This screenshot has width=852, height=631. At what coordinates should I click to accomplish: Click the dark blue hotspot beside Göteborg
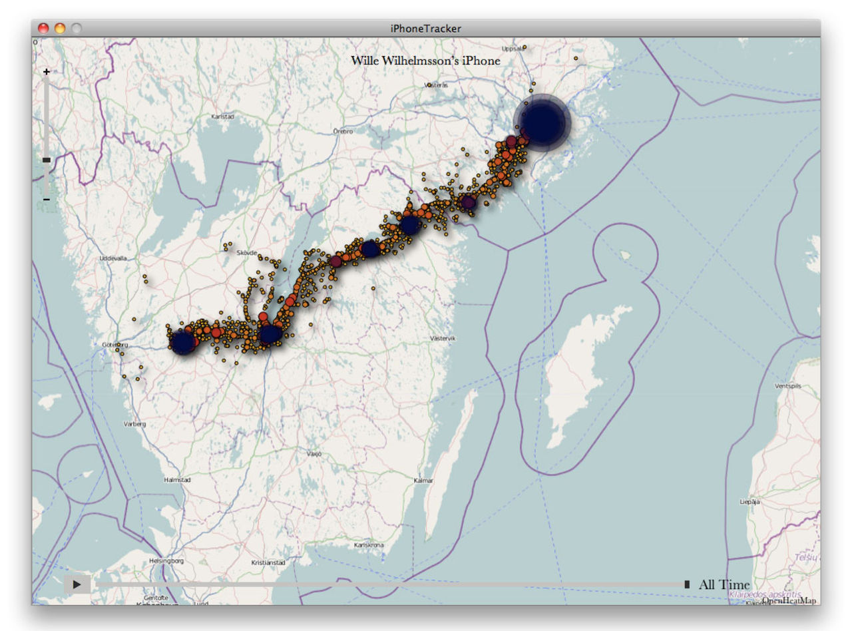(183, 343)
